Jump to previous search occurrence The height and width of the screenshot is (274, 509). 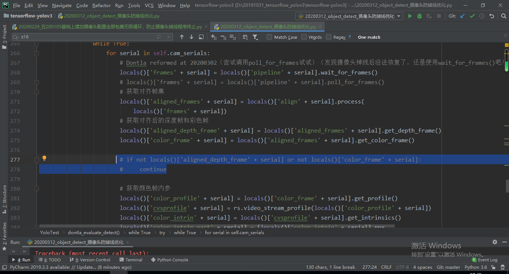[x=181, y=37]
